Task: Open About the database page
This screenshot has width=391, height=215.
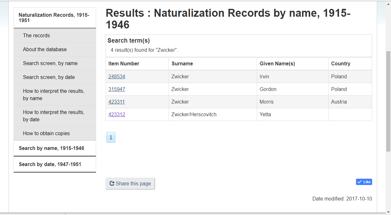Action: pyautogui.click(x=45, y=49)
